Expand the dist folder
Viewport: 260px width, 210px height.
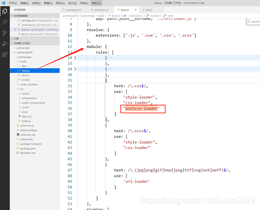pyautogui.click(x=19, y=66)
